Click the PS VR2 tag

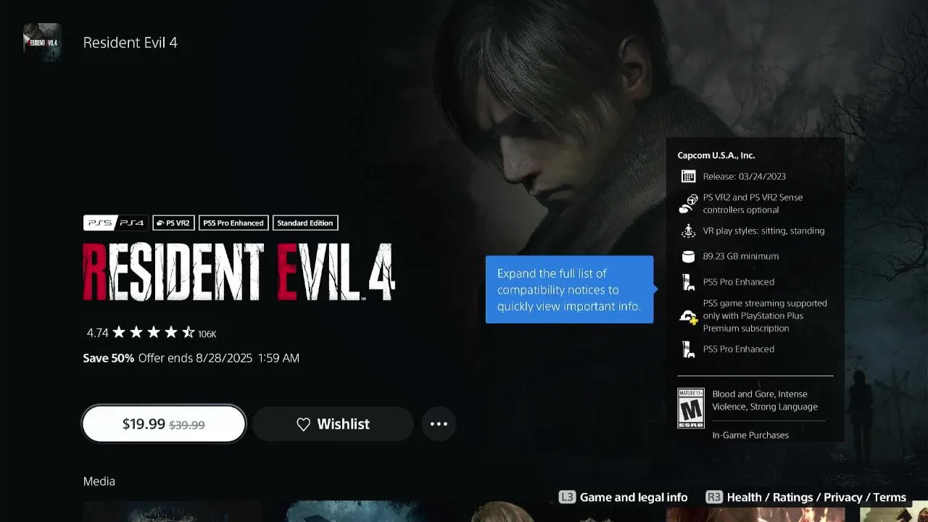tap(173, 223)
